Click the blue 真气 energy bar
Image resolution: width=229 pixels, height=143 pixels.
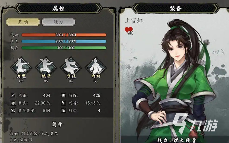point(64,41)
